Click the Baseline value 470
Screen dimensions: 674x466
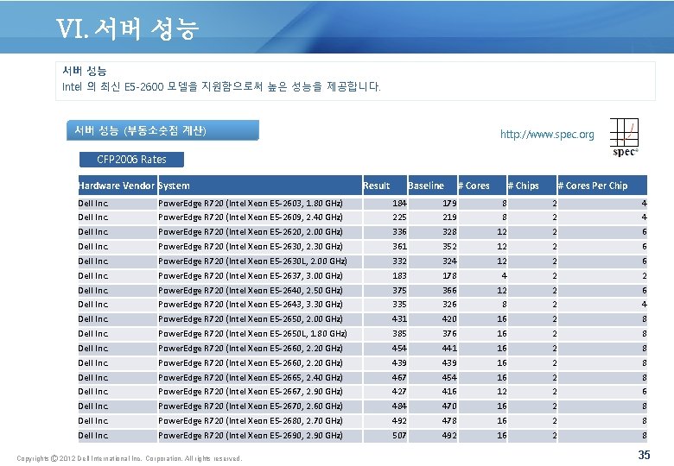coord(449,406)
